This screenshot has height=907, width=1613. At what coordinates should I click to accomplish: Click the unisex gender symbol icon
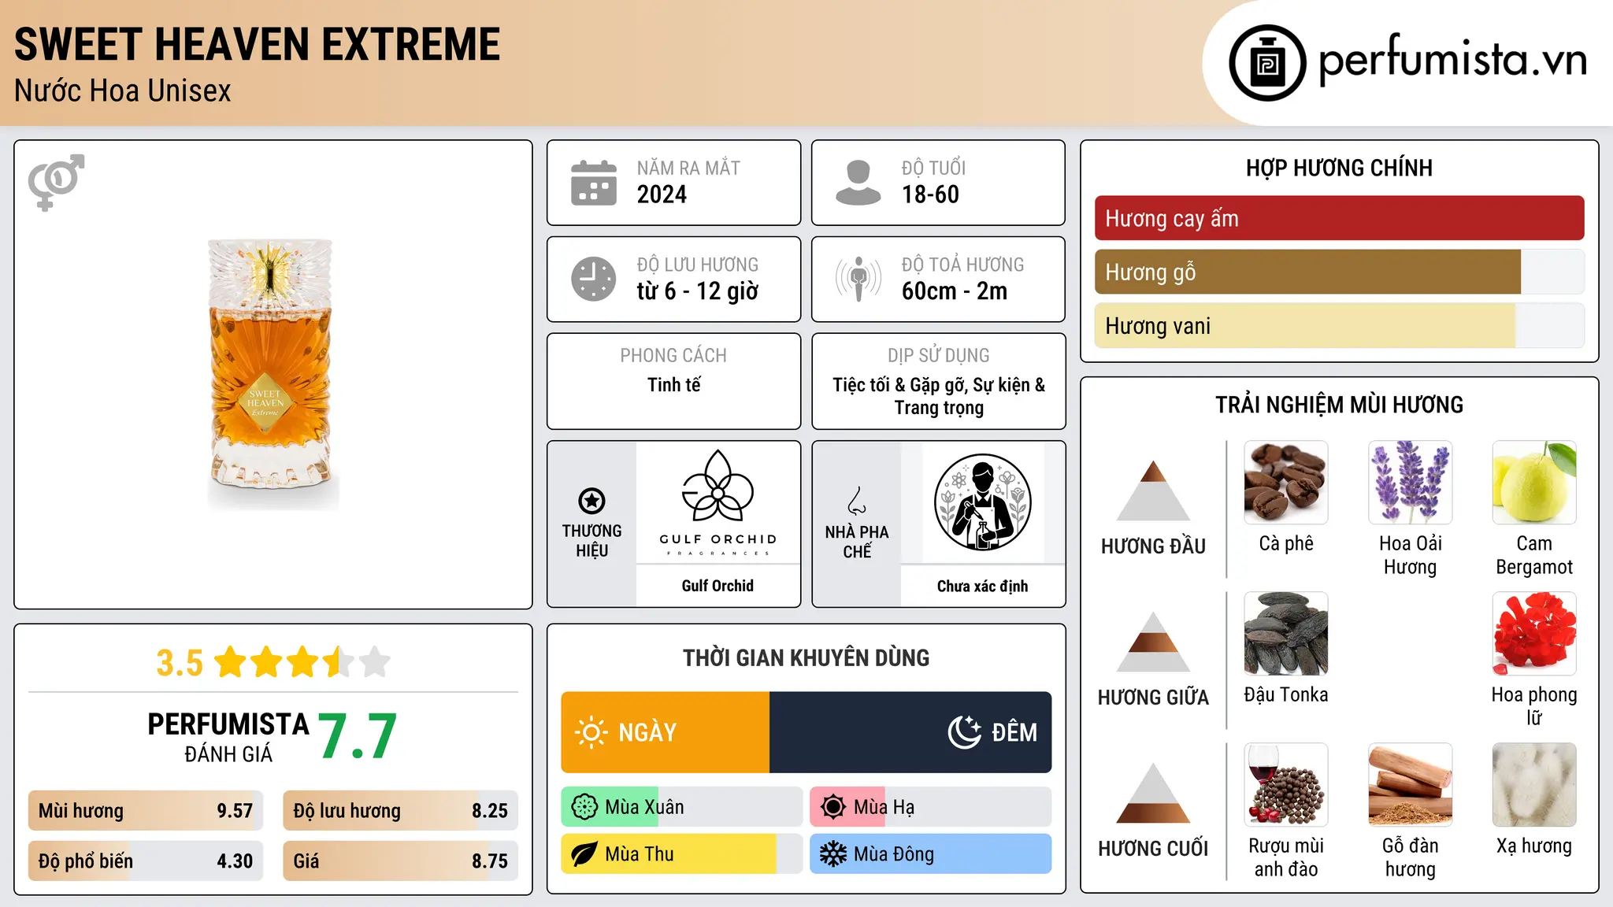[56, 183]
